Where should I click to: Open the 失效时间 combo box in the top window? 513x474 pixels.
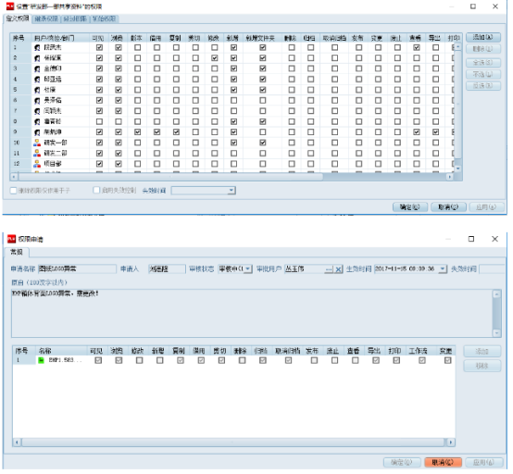point(203,191)
